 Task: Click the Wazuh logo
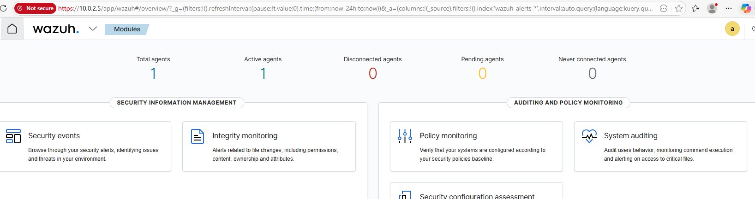tap(56, 29)
